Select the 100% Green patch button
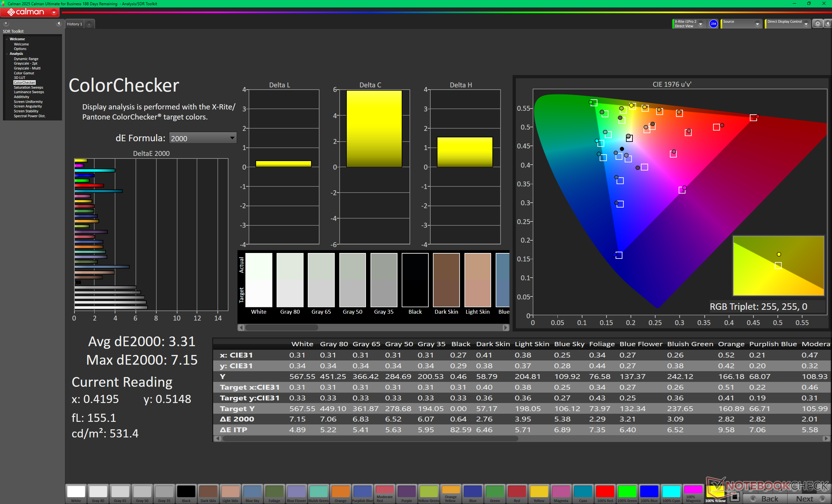 tap(627, 494)
